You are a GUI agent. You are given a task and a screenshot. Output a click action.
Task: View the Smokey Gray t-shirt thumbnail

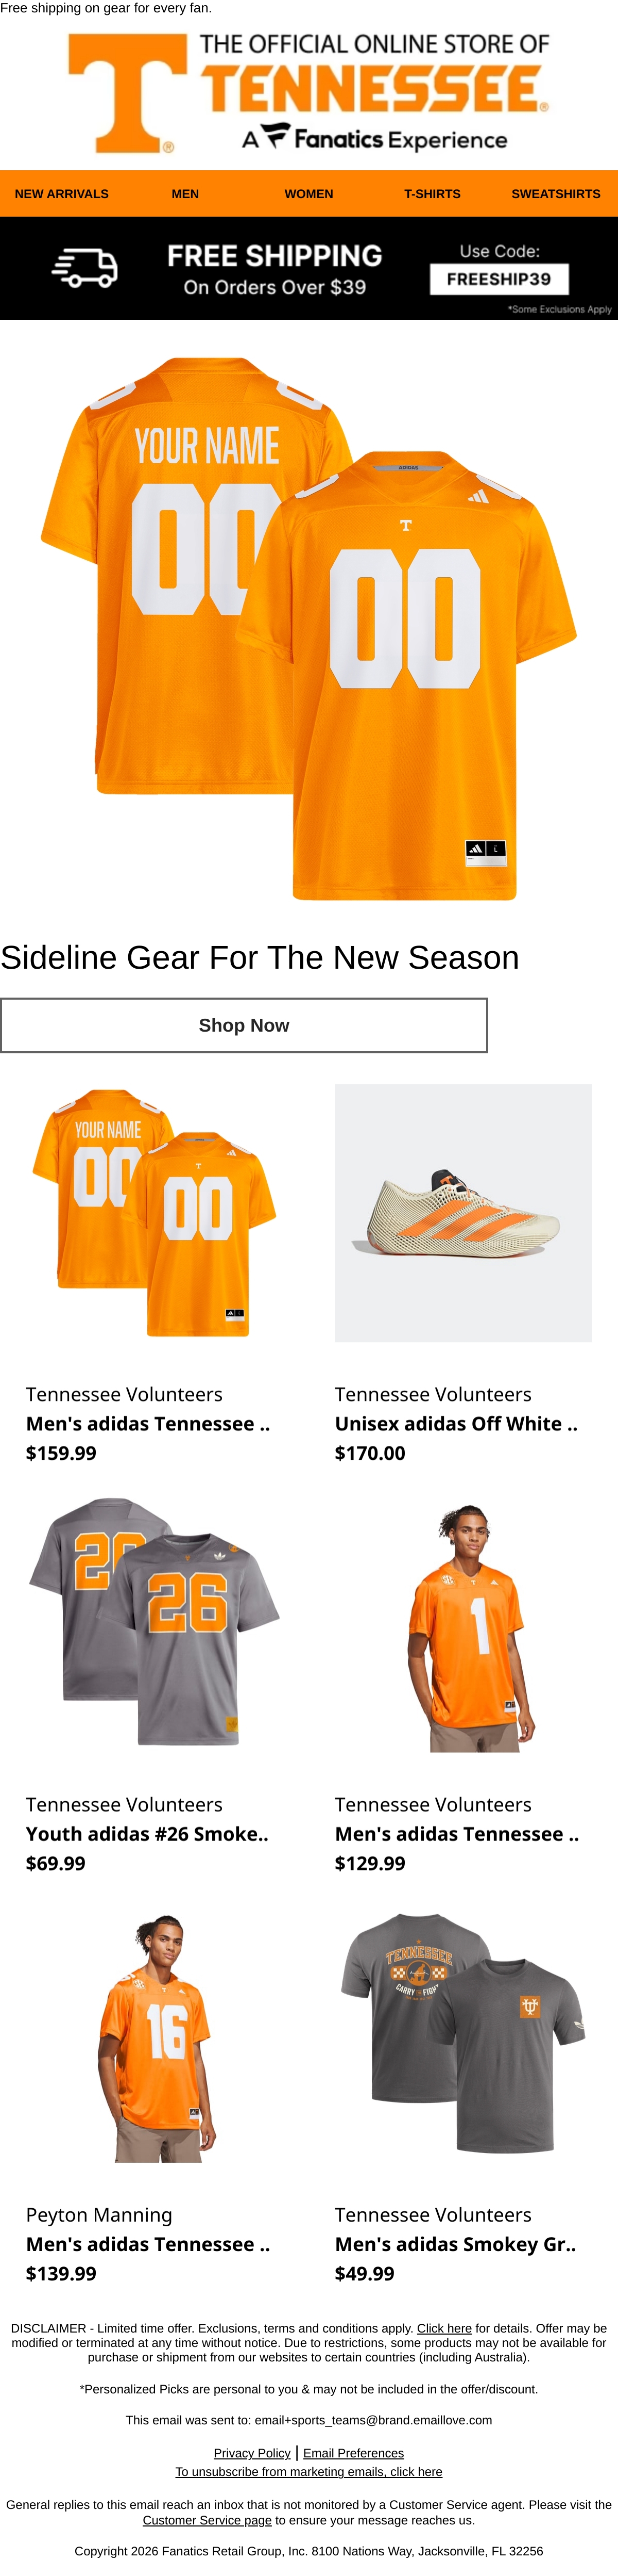(x=463, y=2033)
